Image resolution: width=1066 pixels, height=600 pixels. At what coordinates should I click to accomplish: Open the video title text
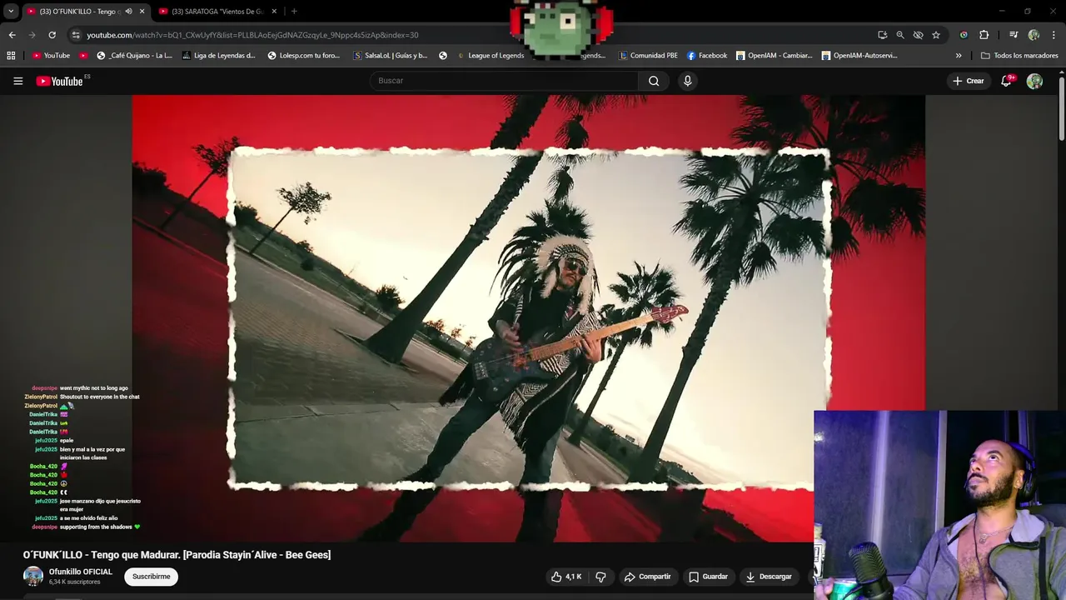(x=177, y=555)
